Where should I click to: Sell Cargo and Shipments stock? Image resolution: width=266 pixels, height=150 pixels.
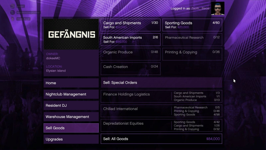[x=131, y=25]
